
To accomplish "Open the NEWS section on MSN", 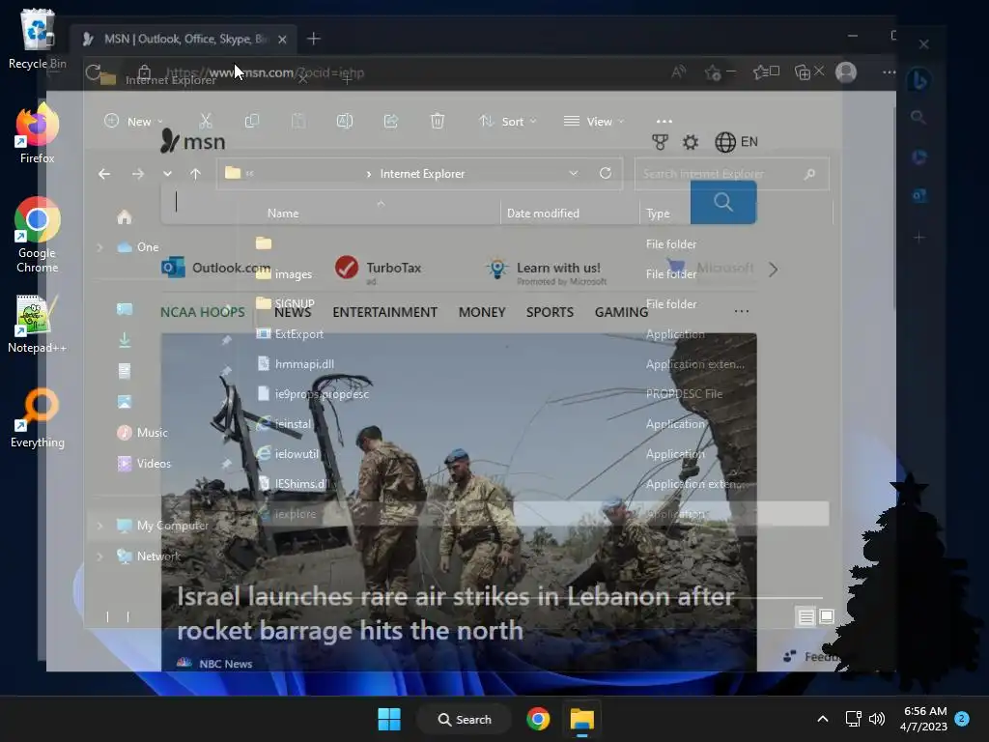I will (x=293, y=312).
